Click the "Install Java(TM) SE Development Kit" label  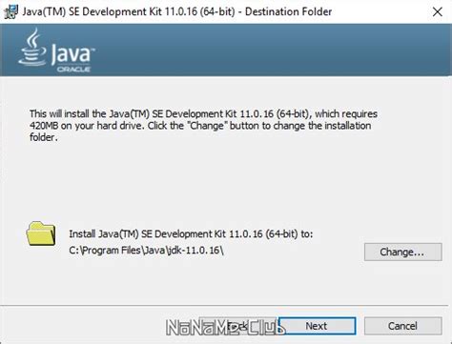pyautogui.click(x=191, y=234)
